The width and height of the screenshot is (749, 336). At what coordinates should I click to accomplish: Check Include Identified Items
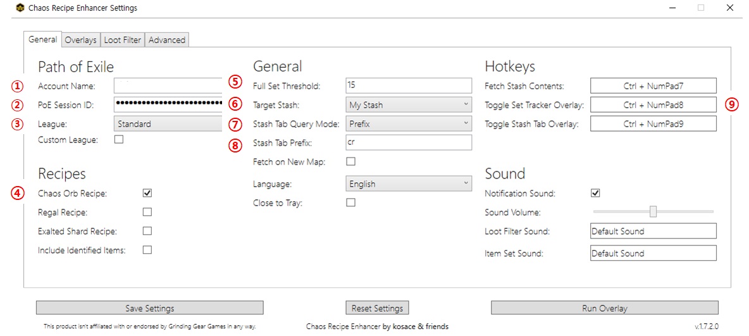point(147,249)
